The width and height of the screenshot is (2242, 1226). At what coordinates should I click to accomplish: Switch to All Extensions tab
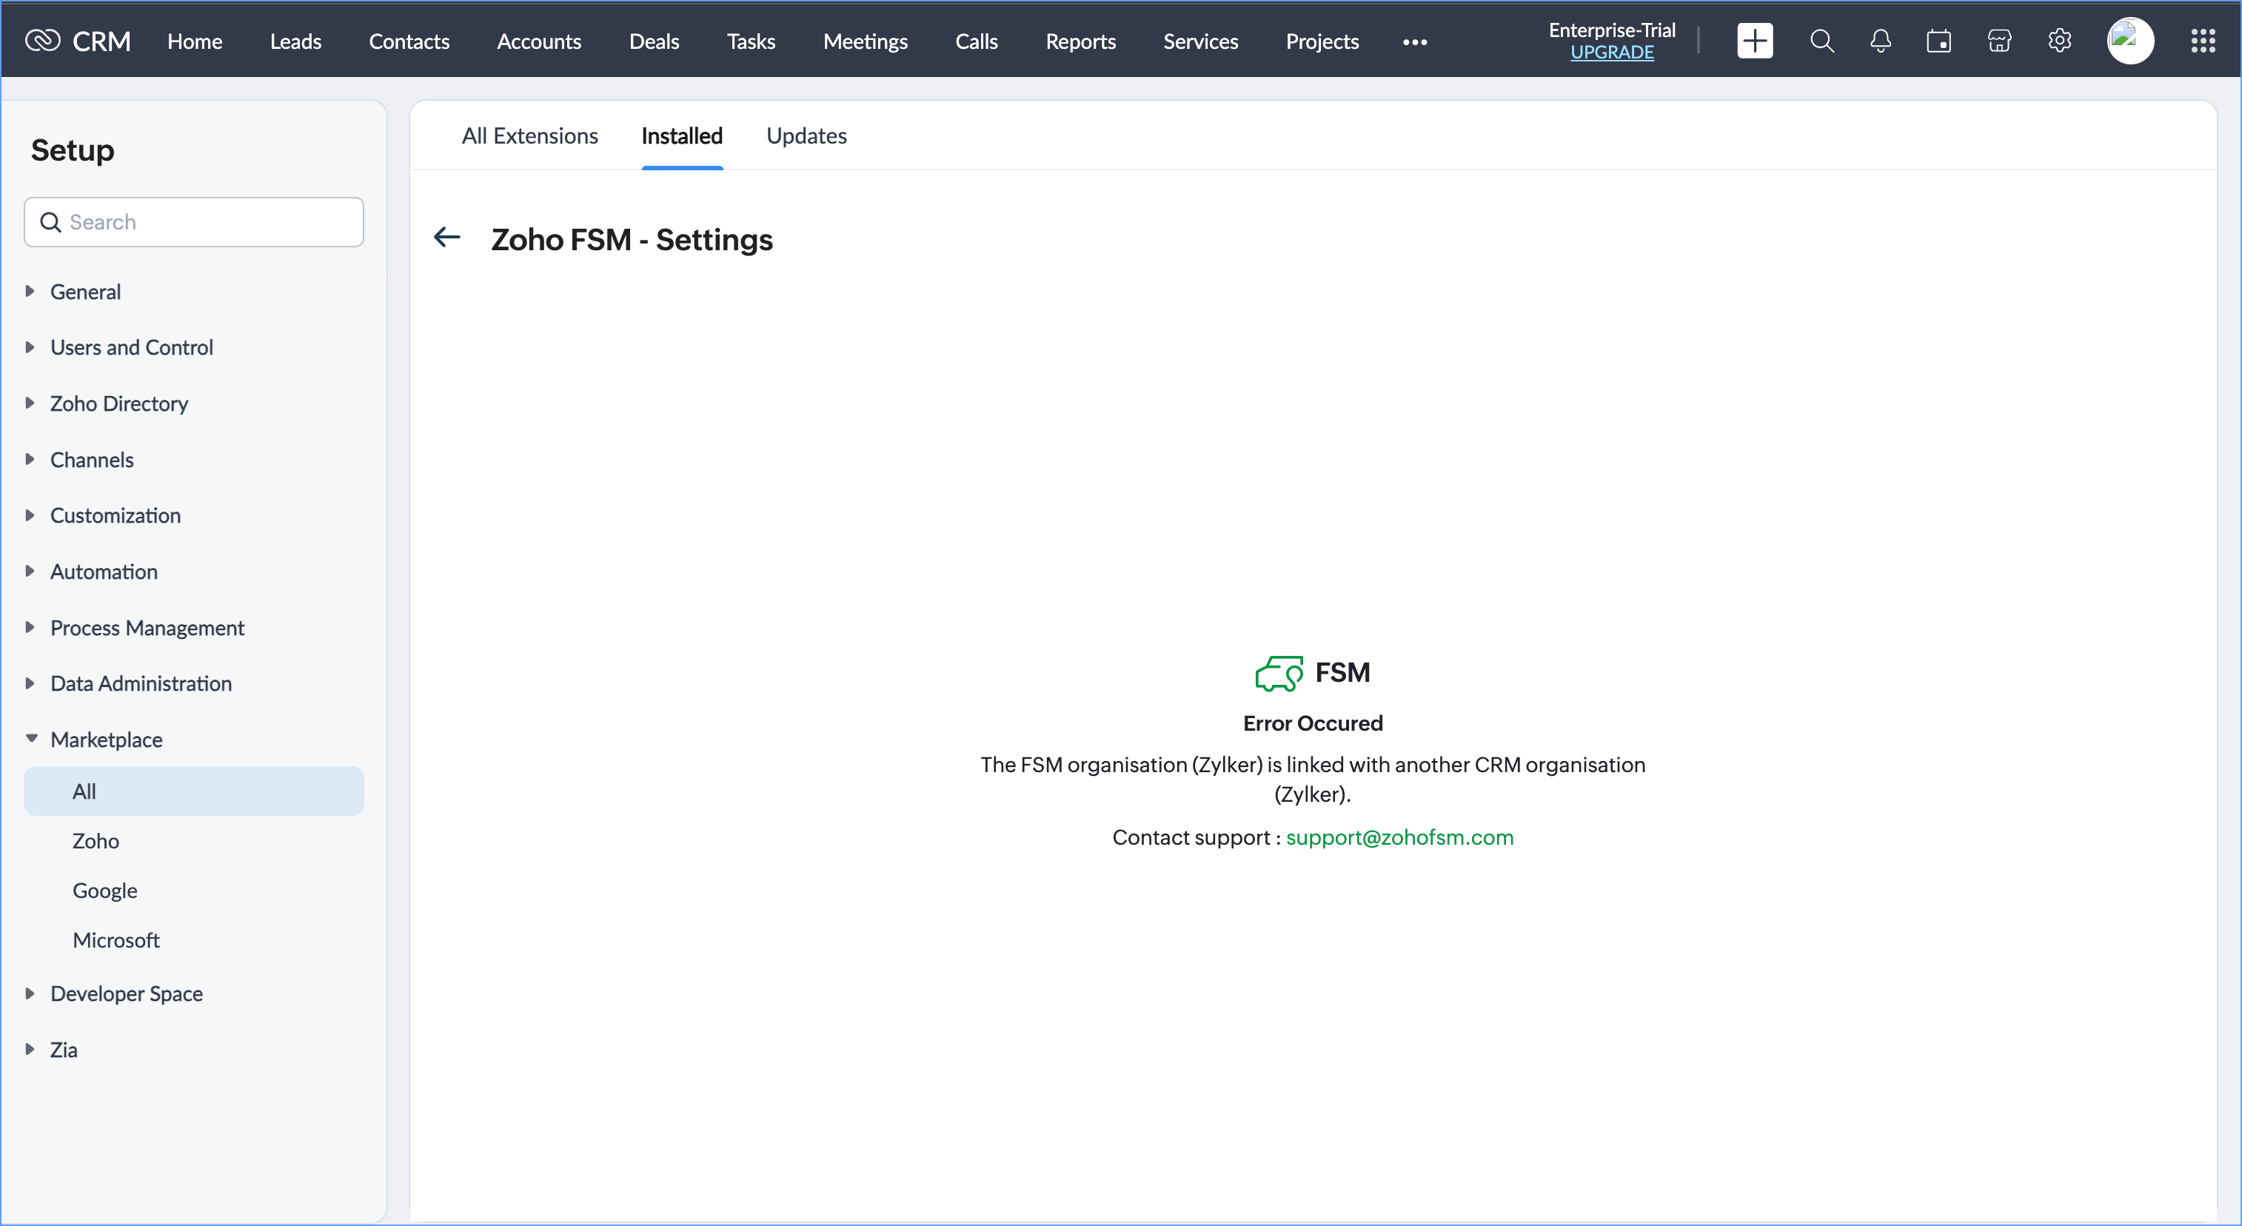point(529,135)
